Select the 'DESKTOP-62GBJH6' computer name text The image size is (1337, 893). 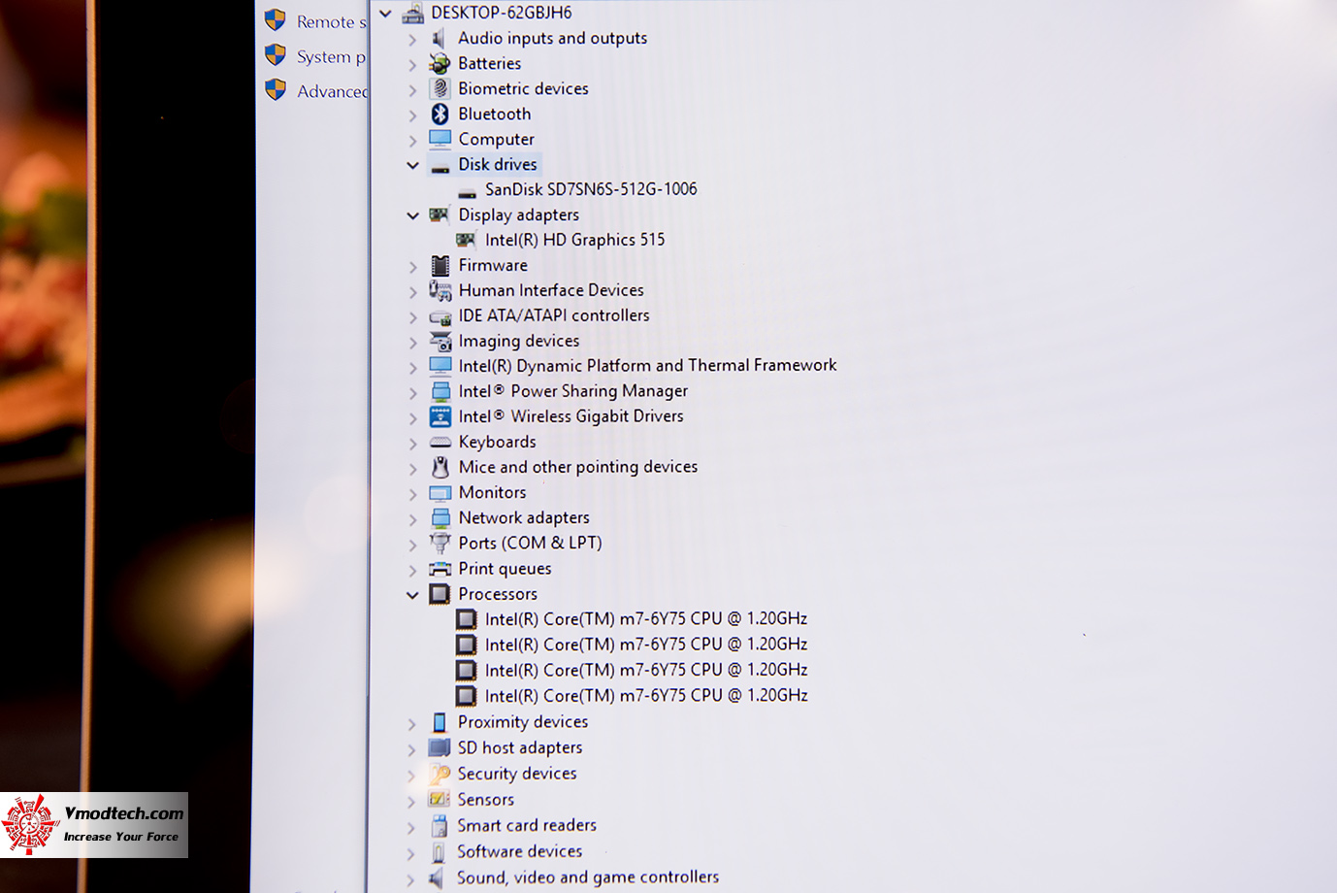pos(502,13)
